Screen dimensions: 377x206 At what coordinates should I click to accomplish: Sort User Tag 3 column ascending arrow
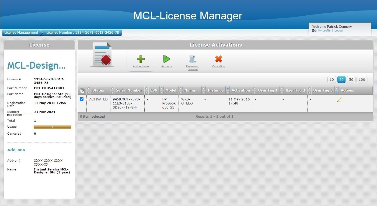309,88
